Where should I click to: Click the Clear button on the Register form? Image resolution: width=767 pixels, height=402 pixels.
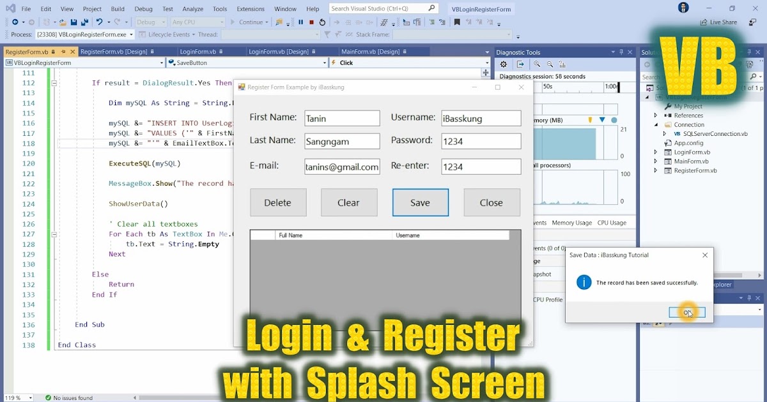(349, 202)
